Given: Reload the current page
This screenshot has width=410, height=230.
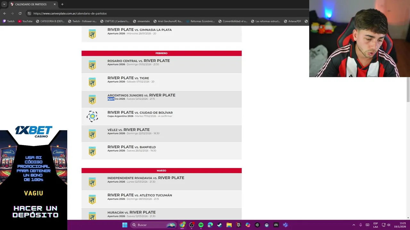Looking at the screenshot, I should [x=20, y=13].
